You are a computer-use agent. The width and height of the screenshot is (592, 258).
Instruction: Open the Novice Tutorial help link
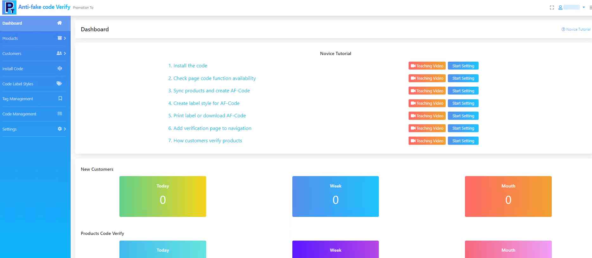point(576,29)
